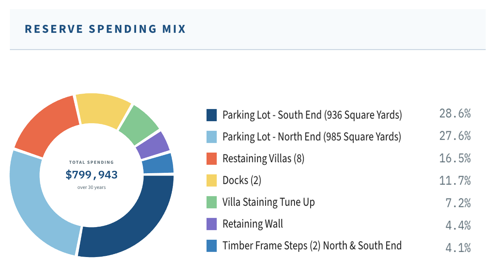Click the 'Retaining Wall' legend label
The image size is (492, 270).
(253, 224)
